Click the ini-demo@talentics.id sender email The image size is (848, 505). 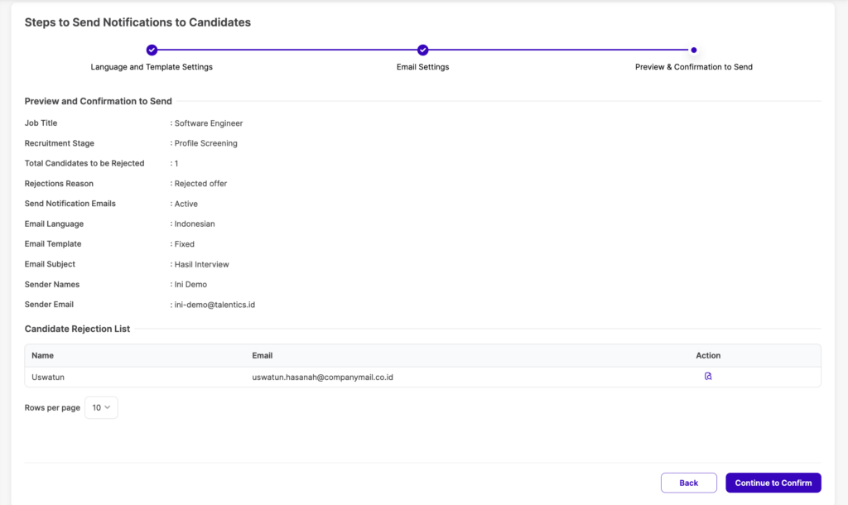pyautogui.click(x=214, y=305)
